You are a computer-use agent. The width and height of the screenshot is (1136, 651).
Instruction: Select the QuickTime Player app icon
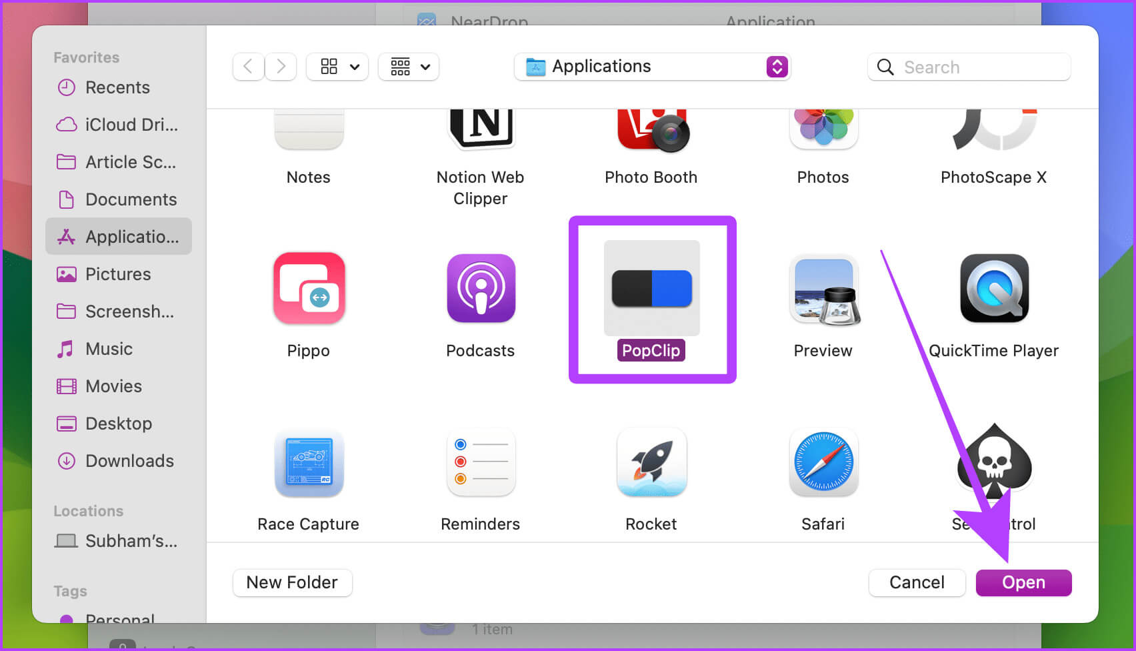pyautogui.click(x=994, y=288)
